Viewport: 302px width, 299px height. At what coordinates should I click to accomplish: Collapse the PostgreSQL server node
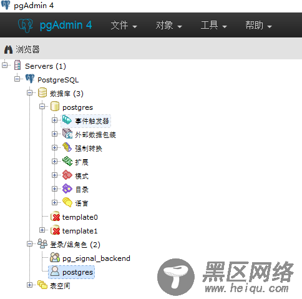(x=17, y=79)
